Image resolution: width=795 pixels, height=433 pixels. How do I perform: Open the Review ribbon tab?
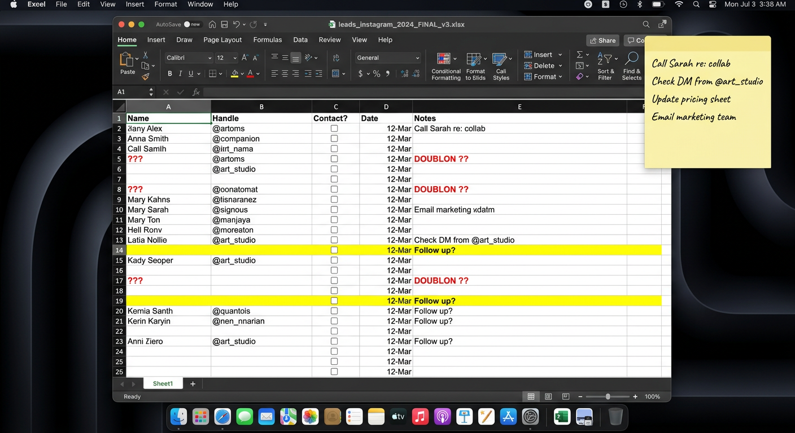click(x=330, y=40)
